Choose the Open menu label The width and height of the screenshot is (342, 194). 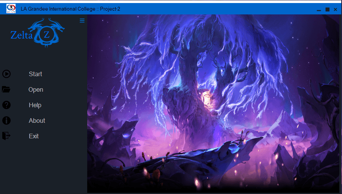36,90
